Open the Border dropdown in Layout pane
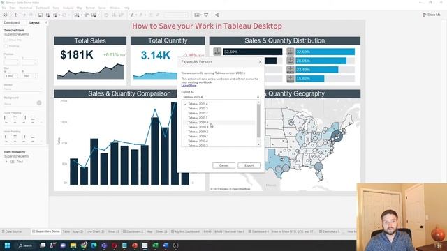 [x=23, y=89]
